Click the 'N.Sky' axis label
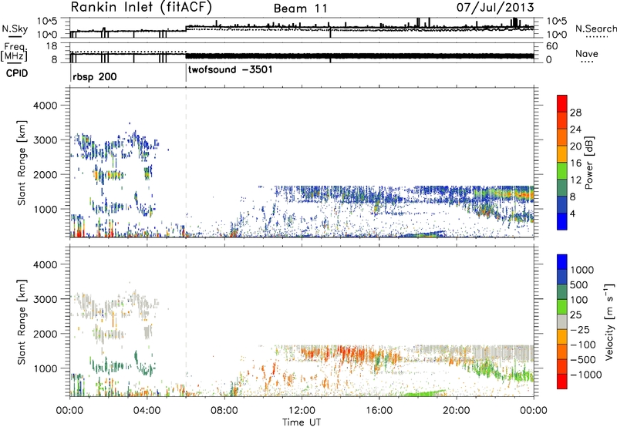 pos(15,29)
